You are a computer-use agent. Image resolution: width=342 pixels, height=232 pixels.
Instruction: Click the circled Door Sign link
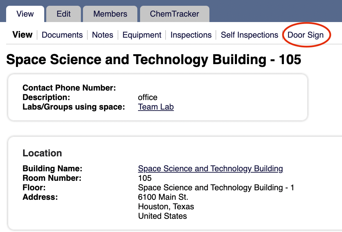[305, 35]
